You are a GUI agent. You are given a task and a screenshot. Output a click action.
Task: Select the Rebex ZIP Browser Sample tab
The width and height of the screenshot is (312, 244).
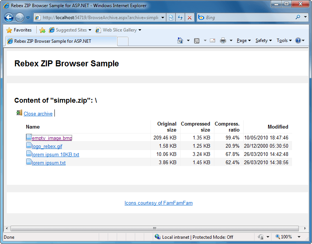pyautogui.click(x=61, y=41)
